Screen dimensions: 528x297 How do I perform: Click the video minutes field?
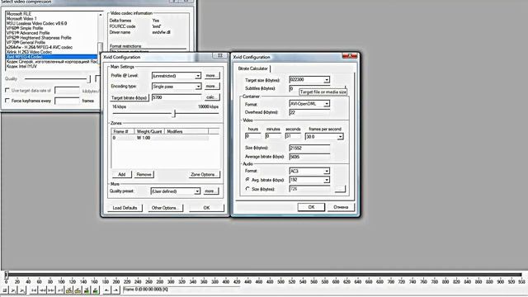pos(273,136)
